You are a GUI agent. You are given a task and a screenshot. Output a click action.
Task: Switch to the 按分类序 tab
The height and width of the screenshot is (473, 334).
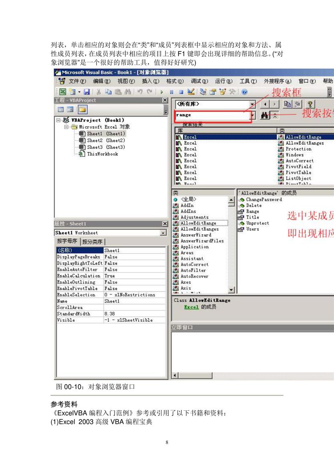point(93,242)
